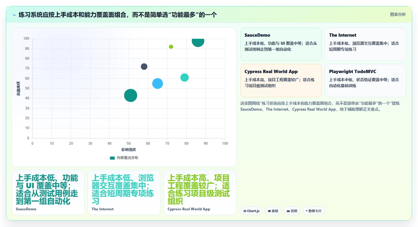The width and height of the screenshot is (418, 227).
Task: Open the The Internet card title
Action: (x=343, y=35)
